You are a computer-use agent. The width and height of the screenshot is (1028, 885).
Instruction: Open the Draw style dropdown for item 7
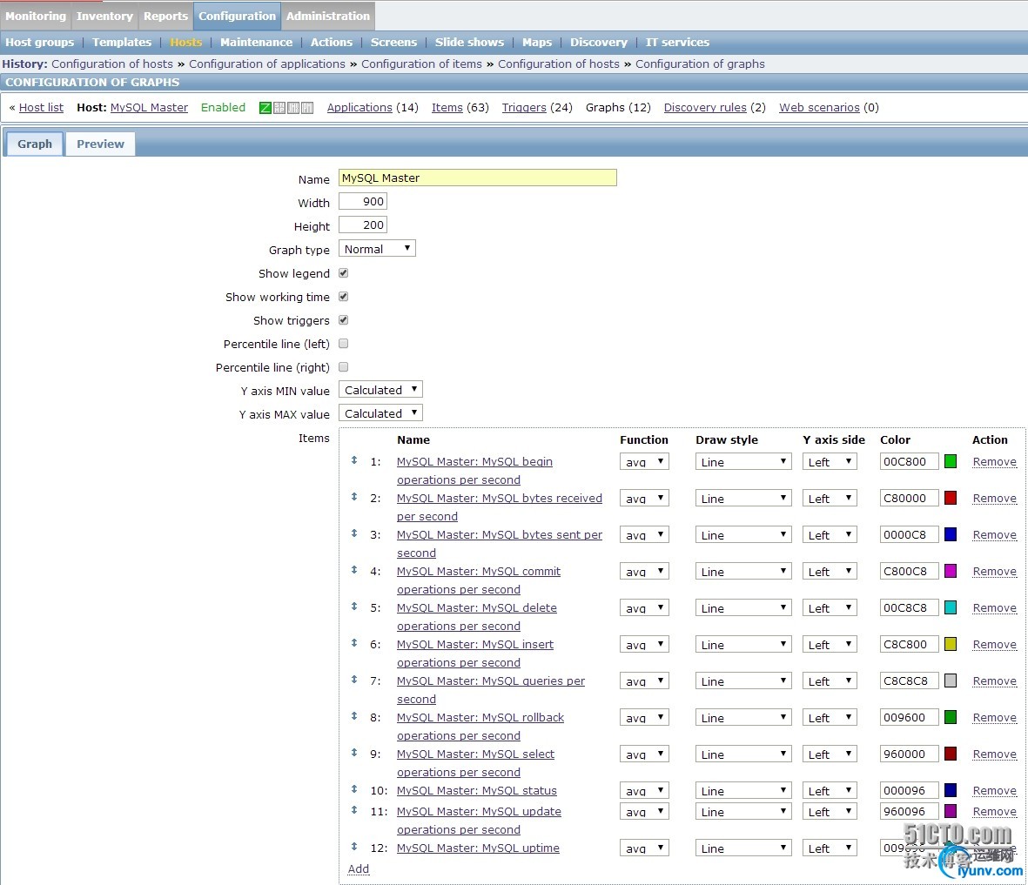click(x=743, y=681)
